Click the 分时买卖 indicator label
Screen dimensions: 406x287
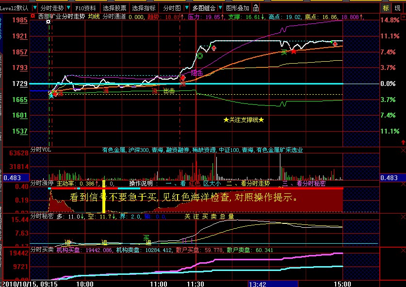pyautogui.click(x=42, y=250)
